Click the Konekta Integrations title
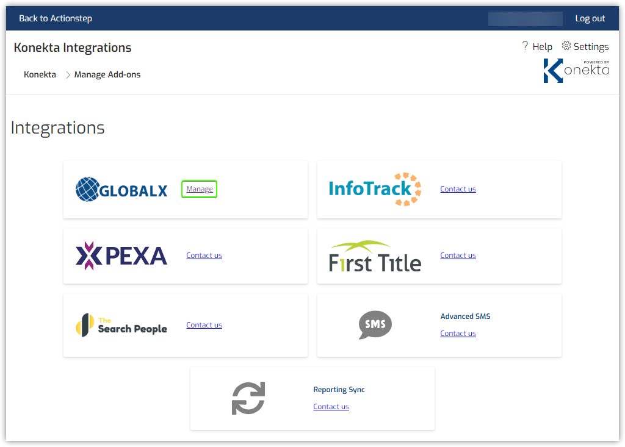This screenshot has width=625, height=447. 73,48
